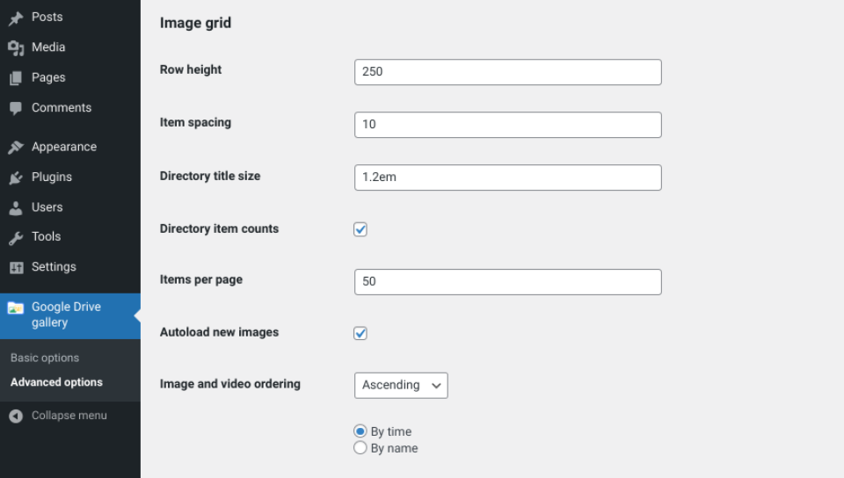Click the Media icon in sidebar
Viewport: 844px width, 478px height.
tap(16, 47)
